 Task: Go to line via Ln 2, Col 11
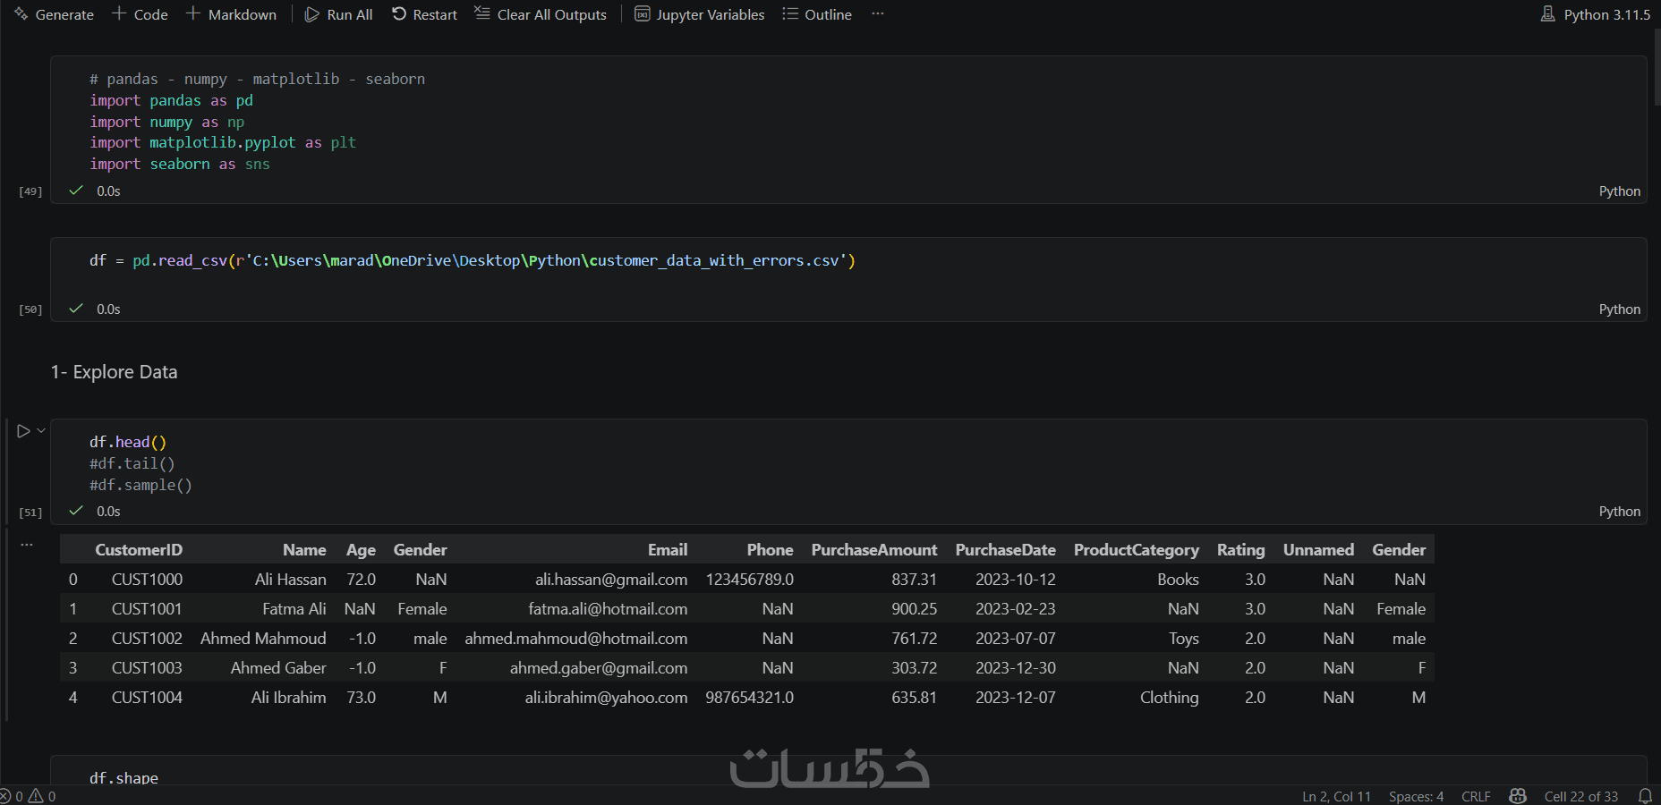[1336, 796]
